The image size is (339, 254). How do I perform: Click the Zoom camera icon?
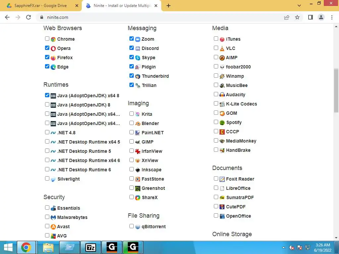coord(138,39)
